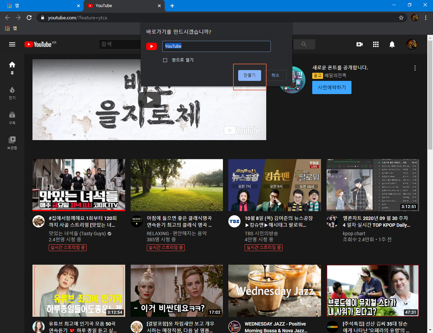The width and height of the screenshot is (433, 333).
Task: Close the YouTube tab
Action: click(160, 6)
